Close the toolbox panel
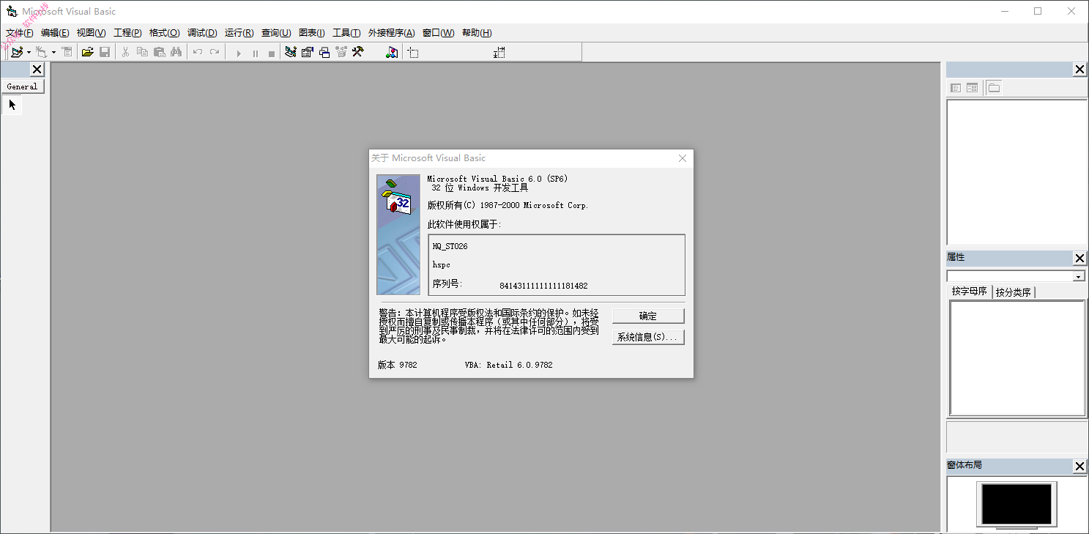 (x=37, y=70)
